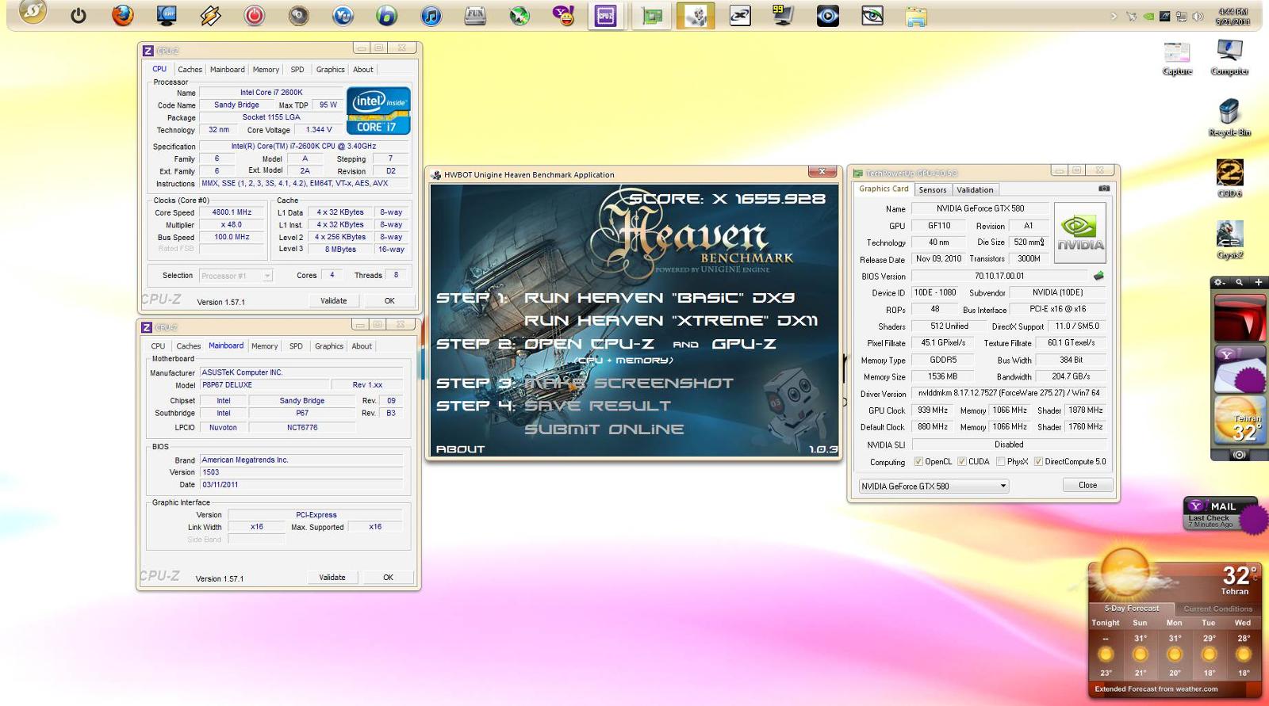Click the start orb at top left
1269x706 pixels.
point(33,12)
